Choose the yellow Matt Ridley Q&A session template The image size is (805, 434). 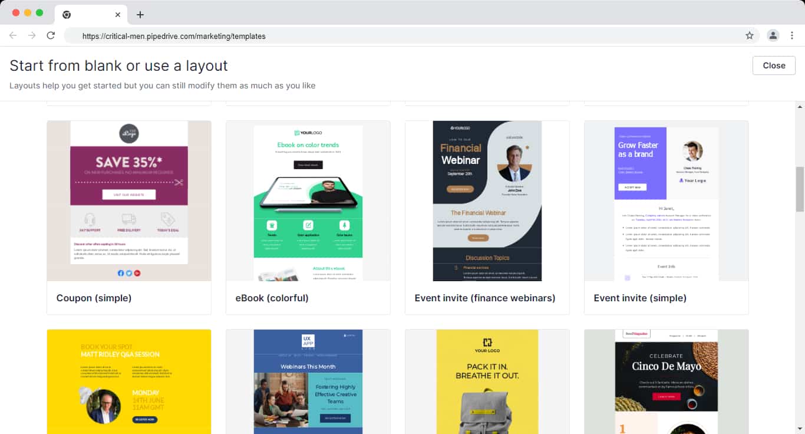tap(129, 382)
